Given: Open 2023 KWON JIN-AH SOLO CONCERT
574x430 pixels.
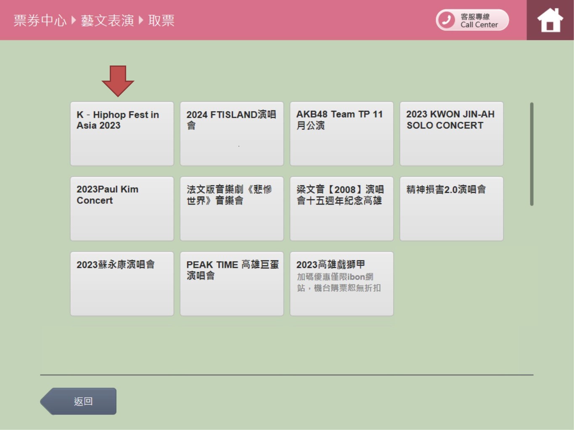Looking at the screenshot, I should pyautogui.click(x=451, y=134).
